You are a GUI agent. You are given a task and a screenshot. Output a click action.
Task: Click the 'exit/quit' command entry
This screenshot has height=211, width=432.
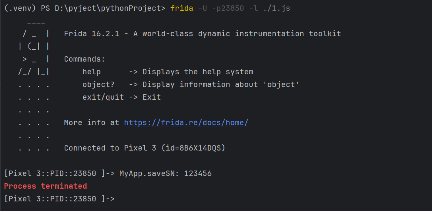(x=103, y=97)
